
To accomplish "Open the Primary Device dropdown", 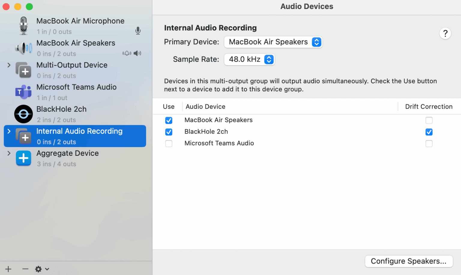I will point(273,42).
